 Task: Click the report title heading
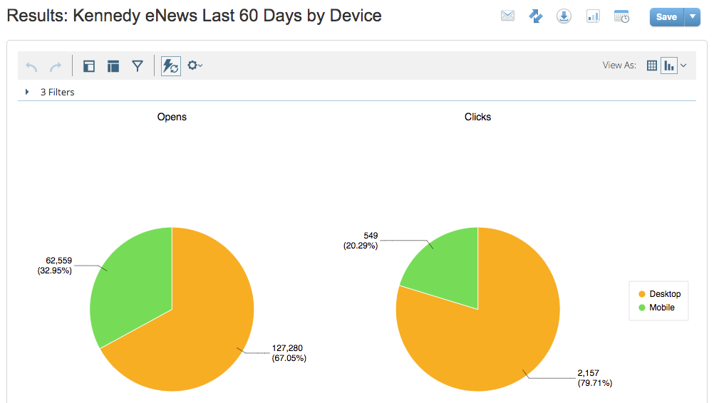pos(194,16)
